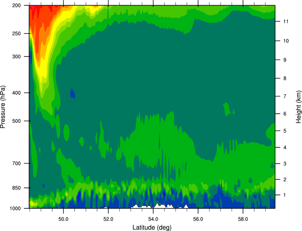Click the 300 pressure tick label

coord(16,57)
